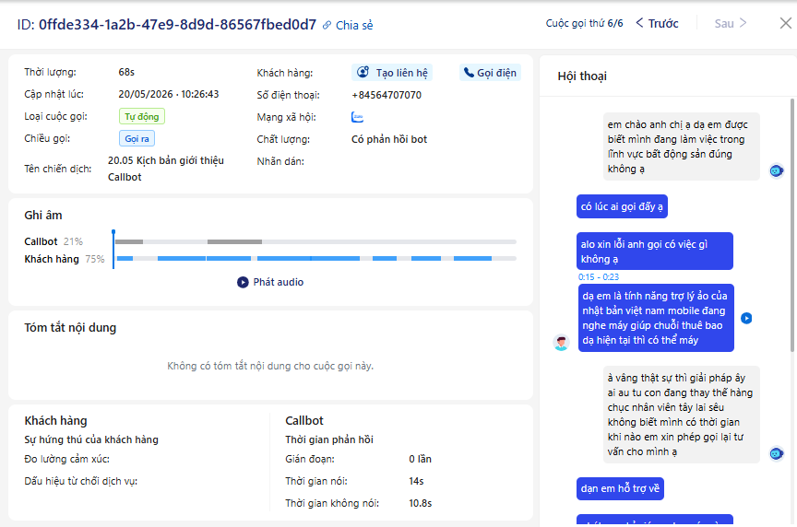Click the conversation panel scrollbar

791,225
